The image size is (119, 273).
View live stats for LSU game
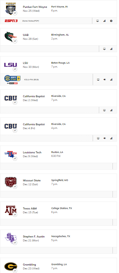(111, 80)
